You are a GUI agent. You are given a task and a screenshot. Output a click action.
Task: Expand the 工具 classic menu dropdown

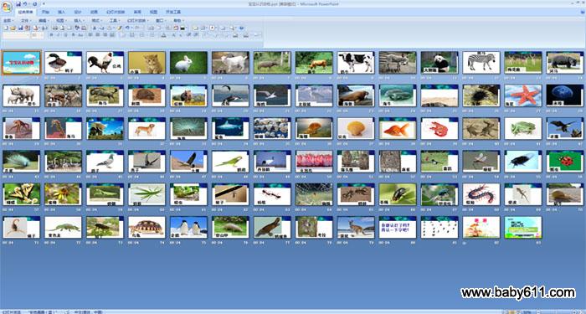pyautogui.click(x=115, y=21)
